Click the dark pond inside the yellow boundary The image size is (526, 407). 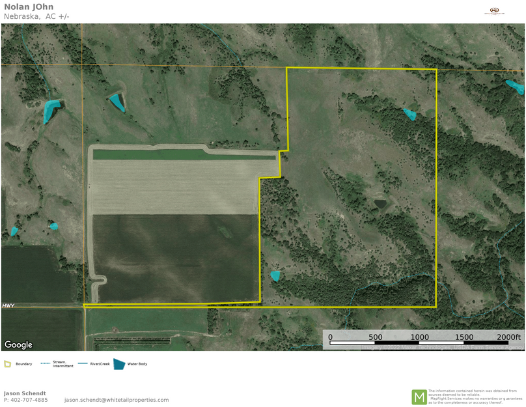click(380, 204)
